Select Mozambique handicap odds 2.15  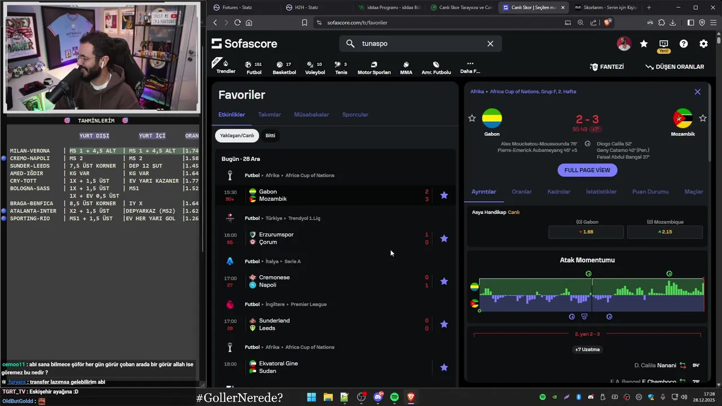tap(665, 232)
